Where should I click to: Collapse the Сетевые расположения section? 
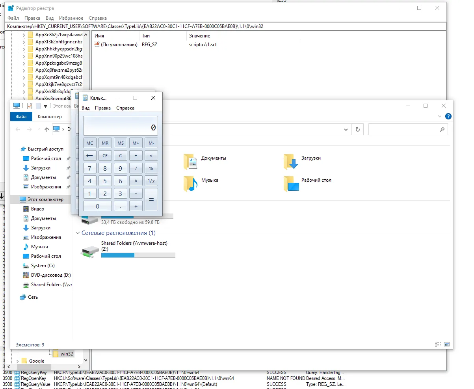click(x=78, y=233)
